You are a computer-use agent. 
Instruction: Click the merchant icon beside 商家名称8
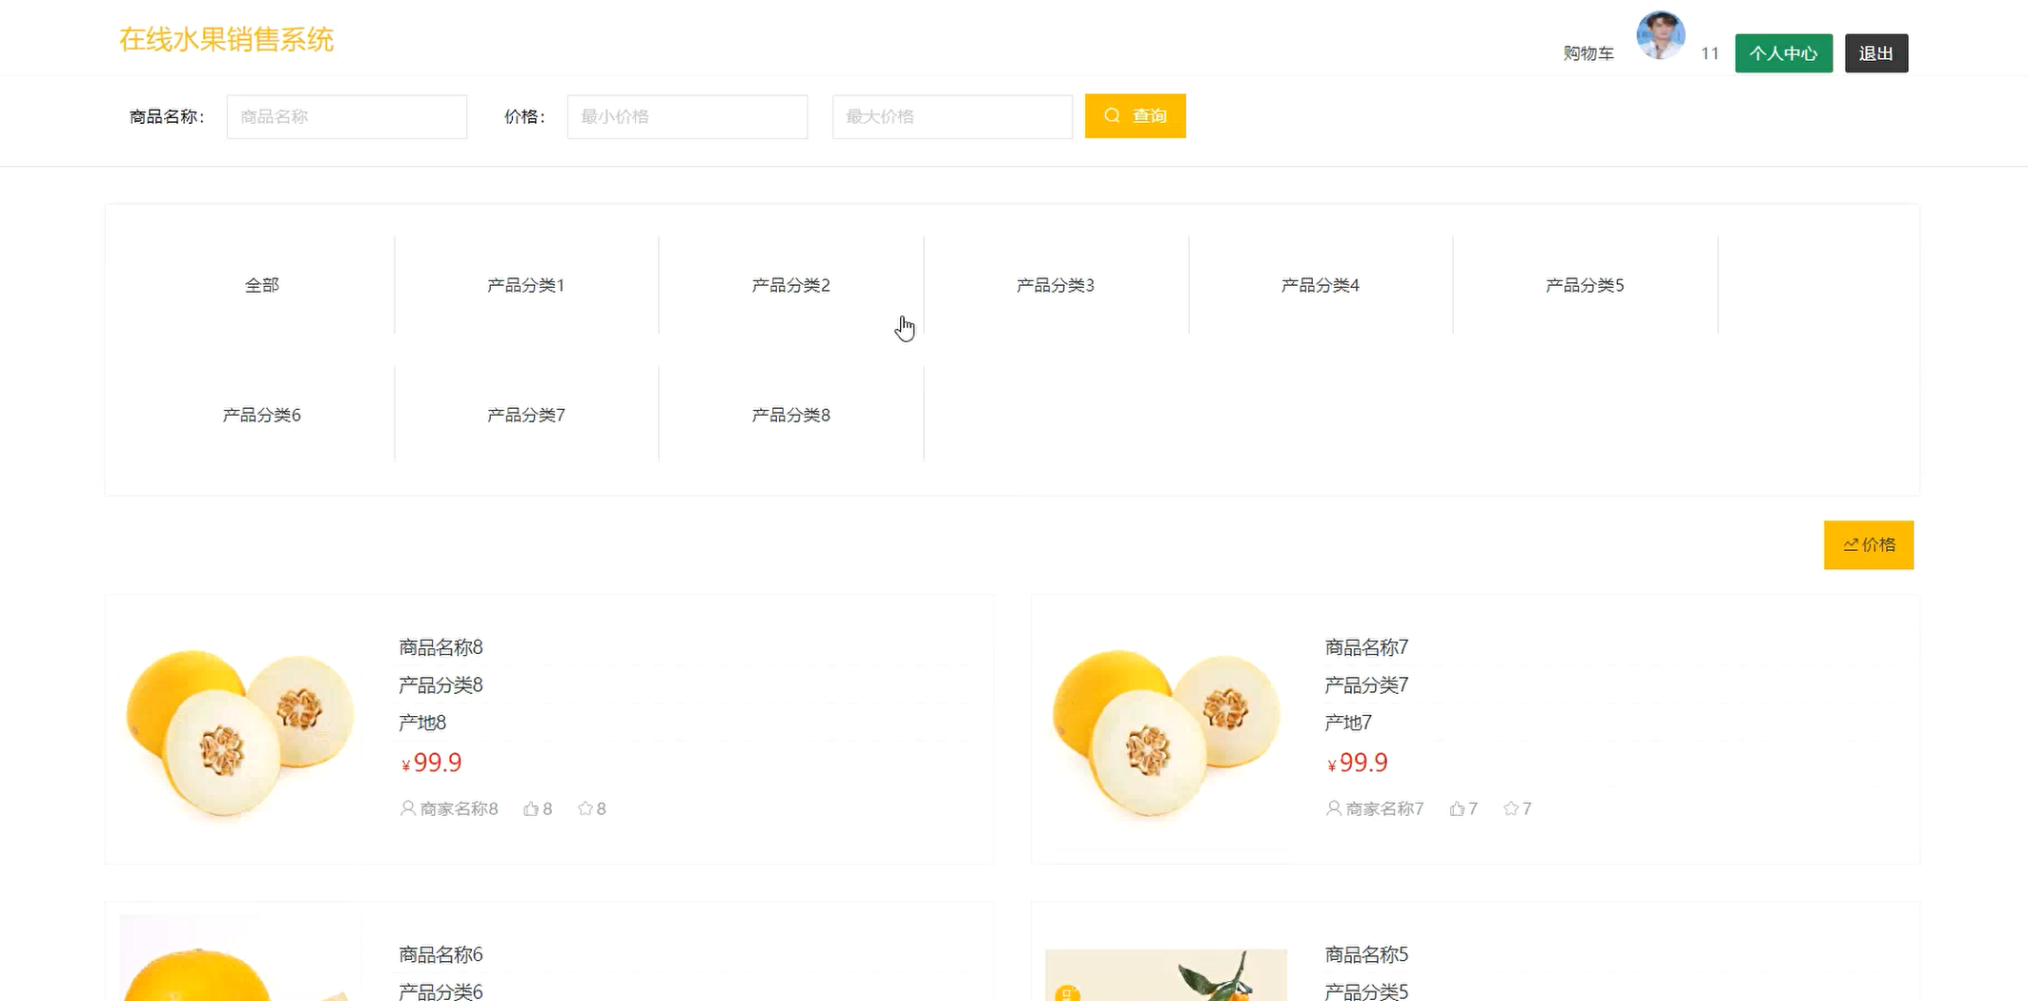[408, 808]
